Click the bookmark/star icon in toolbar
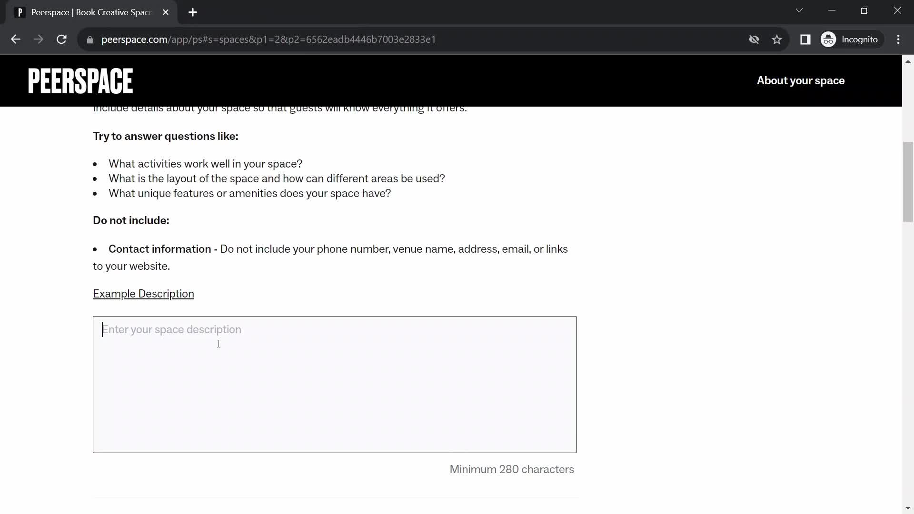Screen dimensions: 914x514 777,39
